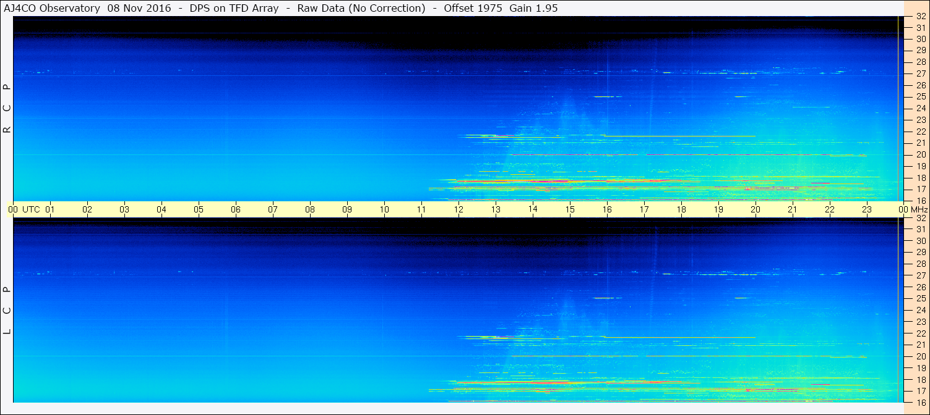Click the 25 MHz label on the RCP scale
The image size is (930, 415).
(921, 97)
